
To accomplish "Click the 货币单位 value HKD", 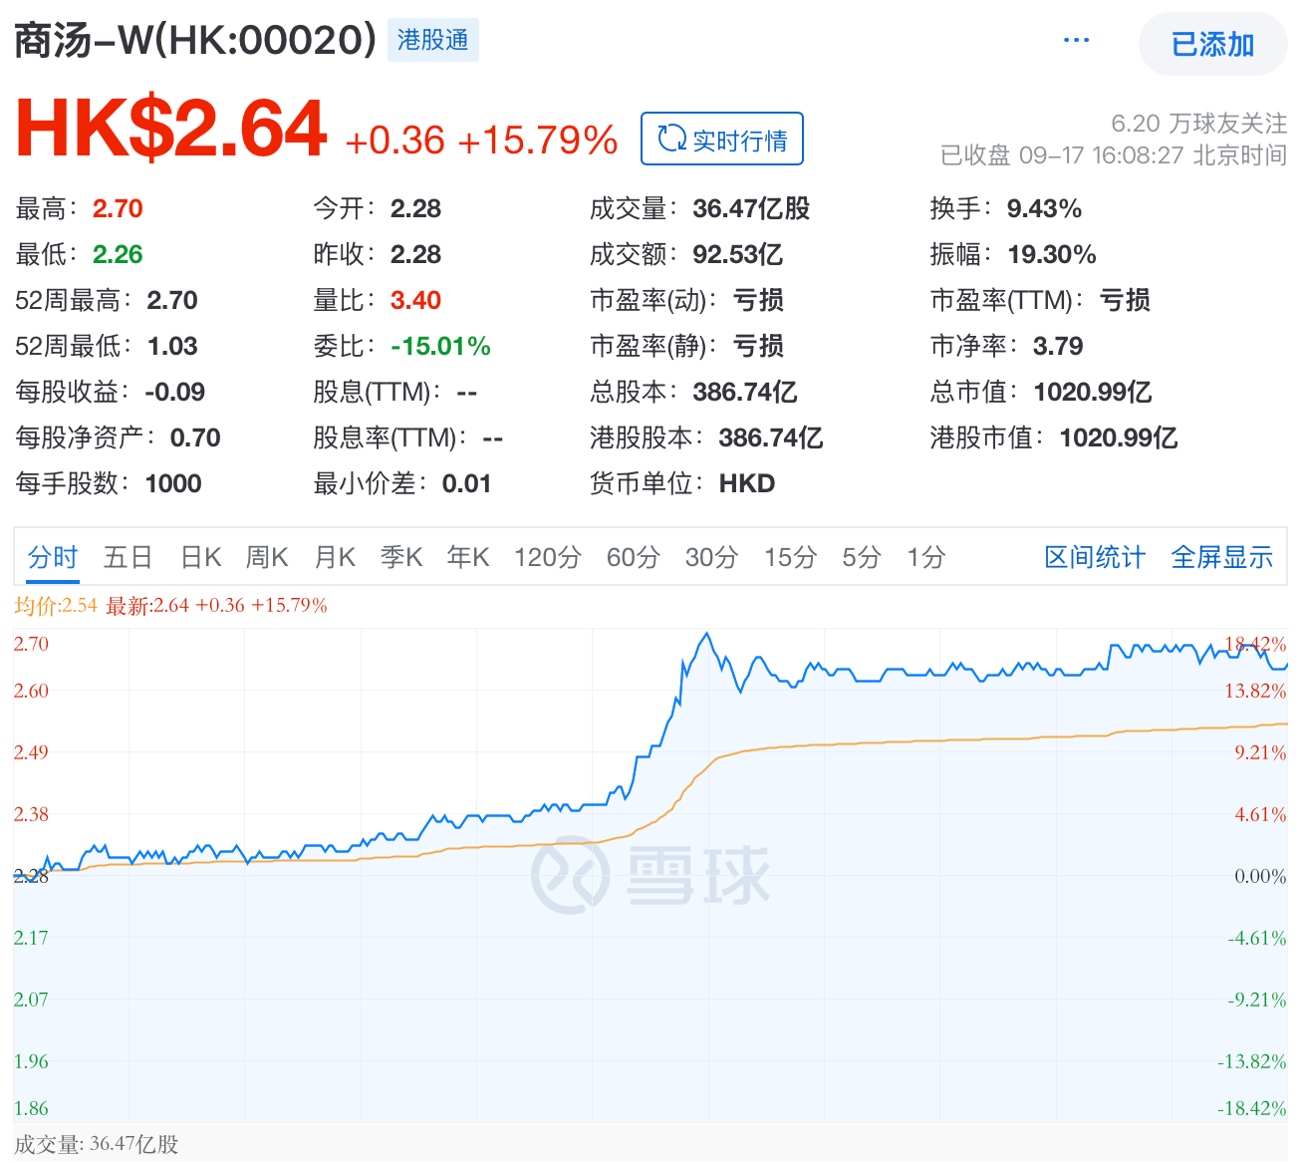I will pyautogui.click(x=747, y=483).
